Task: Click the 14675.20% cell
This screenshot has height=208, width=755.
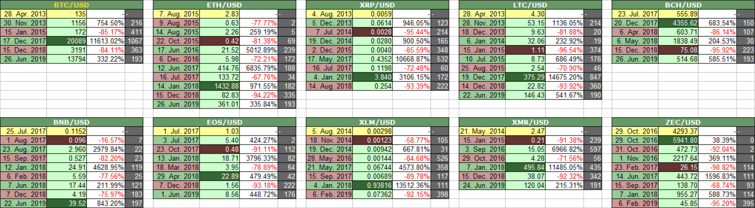Action: [x=565, y=77]
